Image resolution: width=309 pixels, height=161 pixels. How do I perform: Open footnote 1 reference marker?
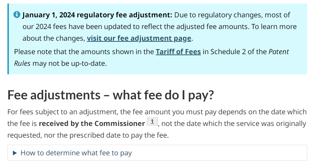point(152,122)
